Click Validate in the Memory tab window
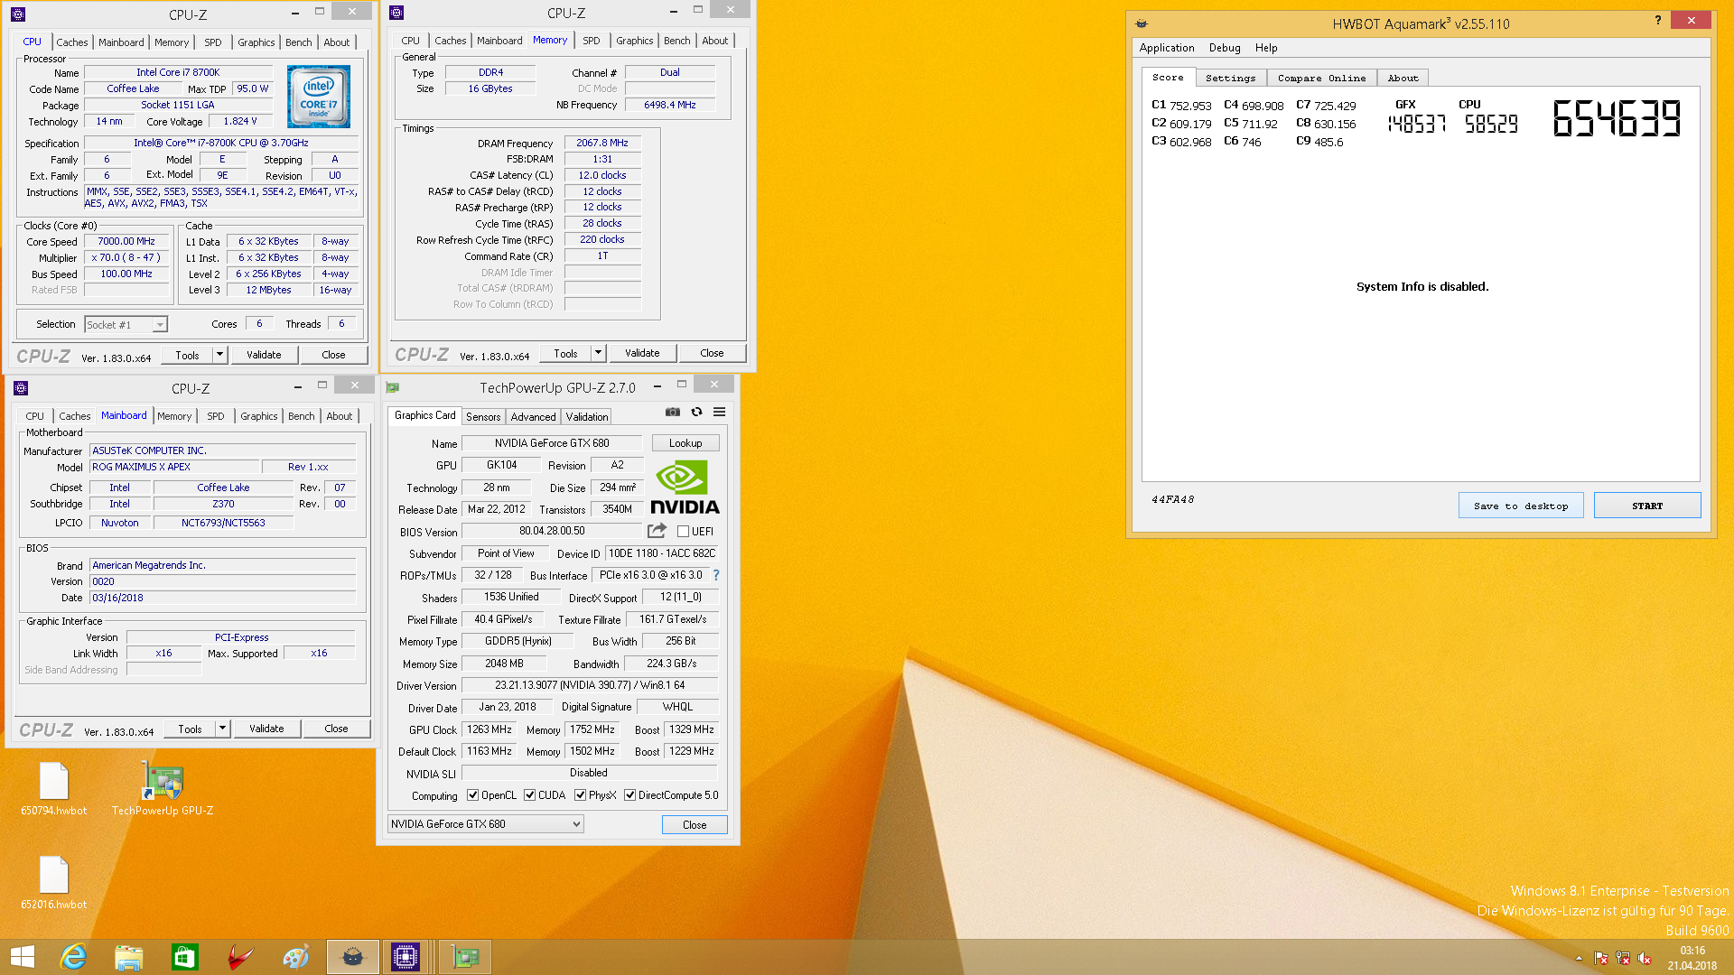The image size is (1734, 975). point(642,353)
